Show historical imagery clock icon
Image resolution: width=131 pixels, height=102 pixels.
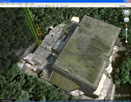(x=46, y=6)
